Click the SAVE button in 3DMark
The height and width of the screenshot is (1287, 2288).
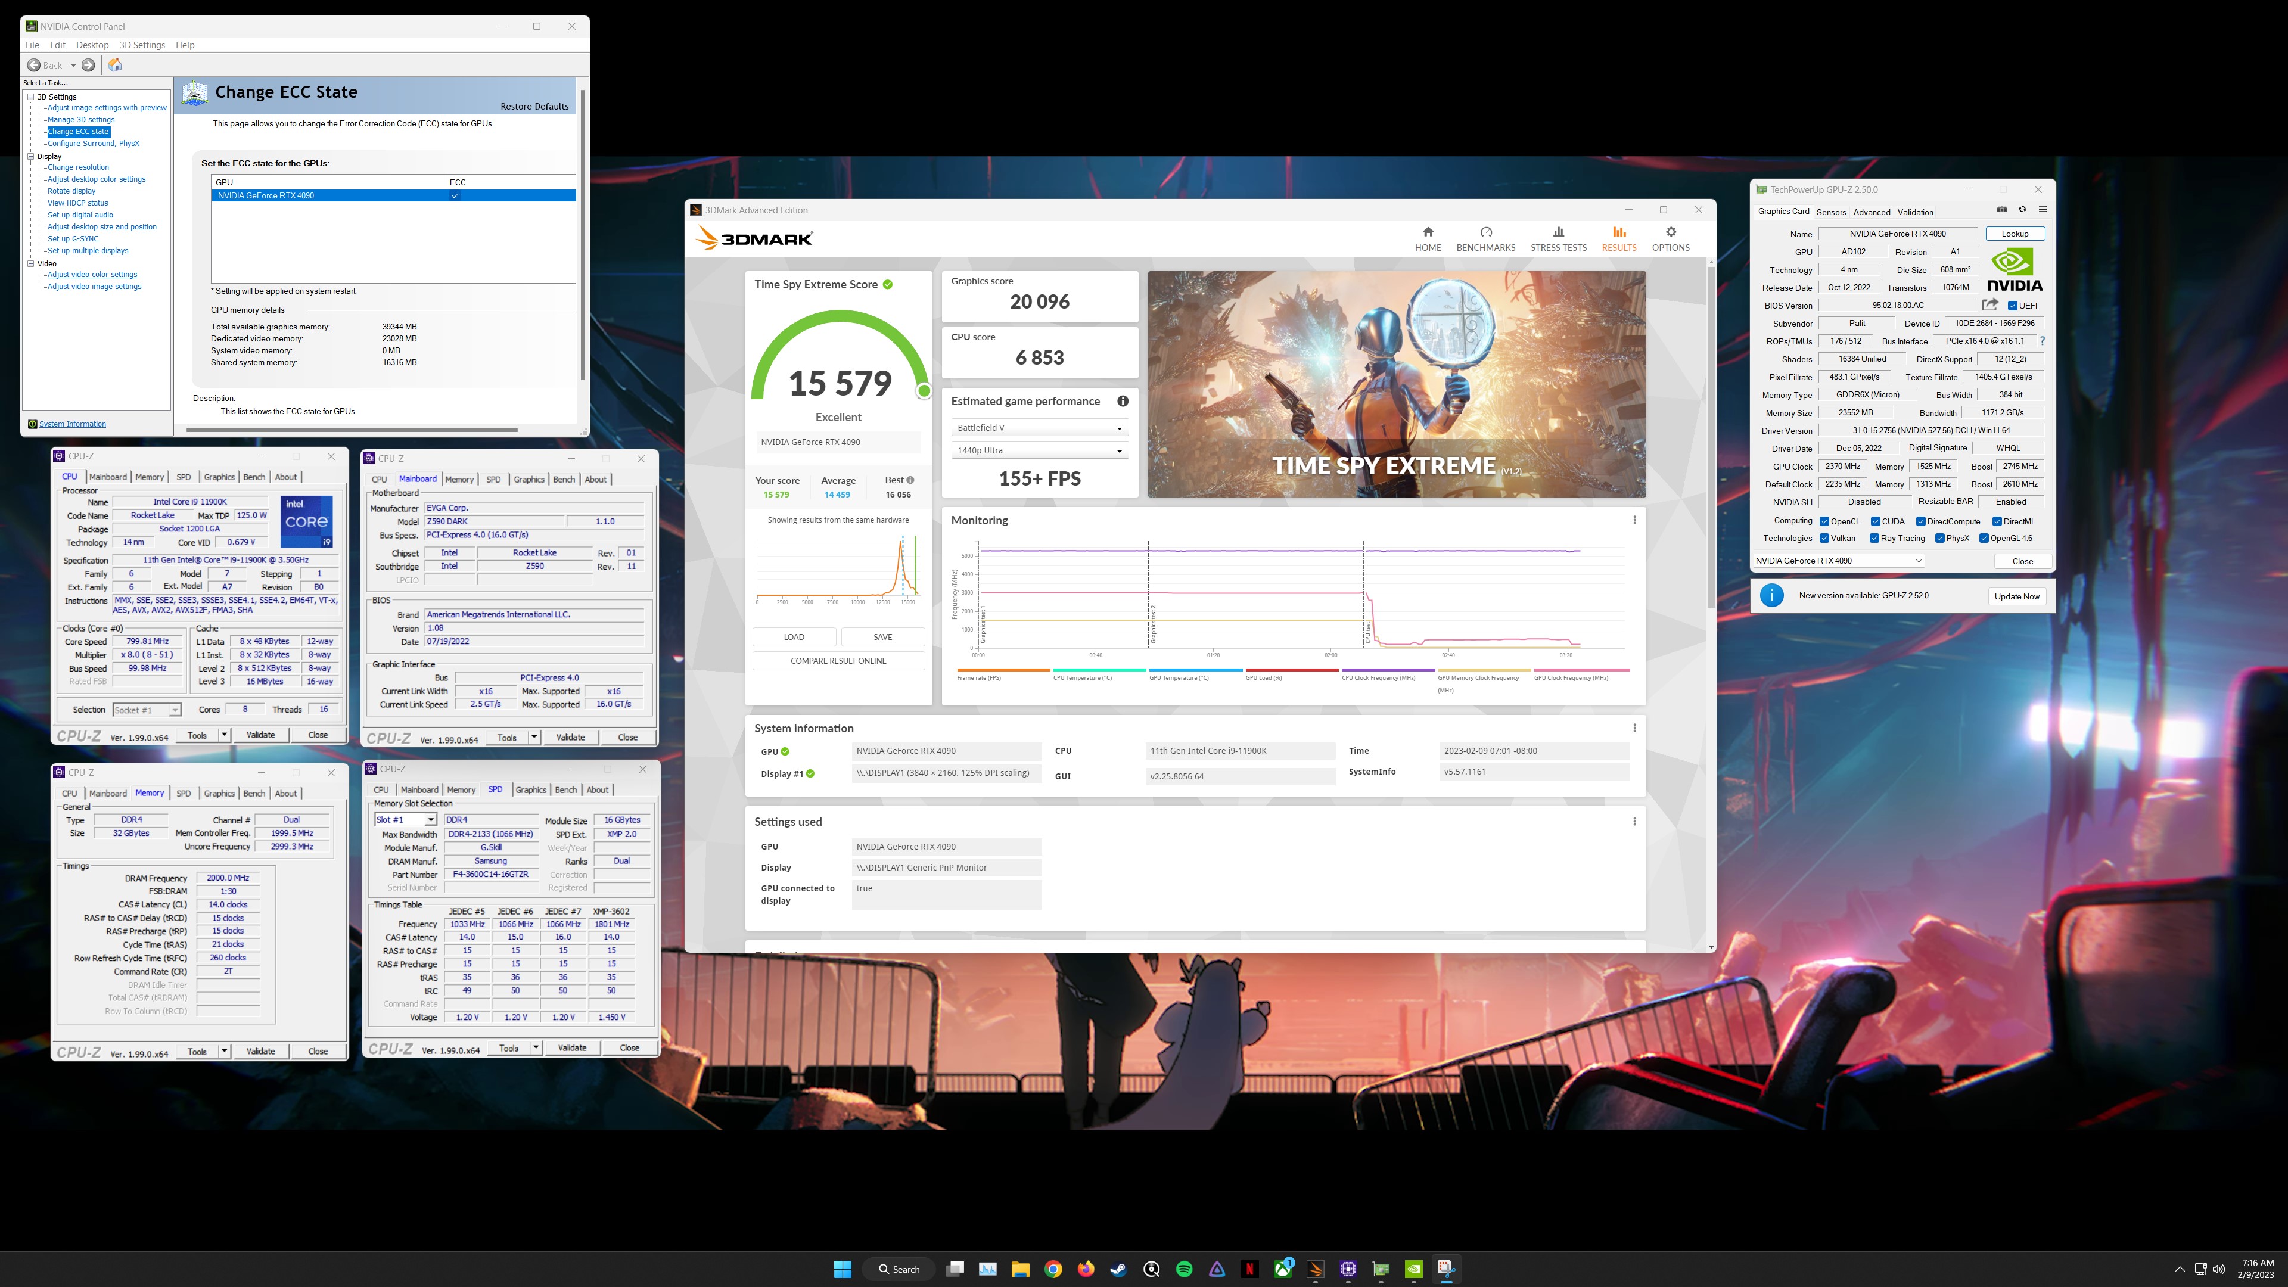click(883, 637)
